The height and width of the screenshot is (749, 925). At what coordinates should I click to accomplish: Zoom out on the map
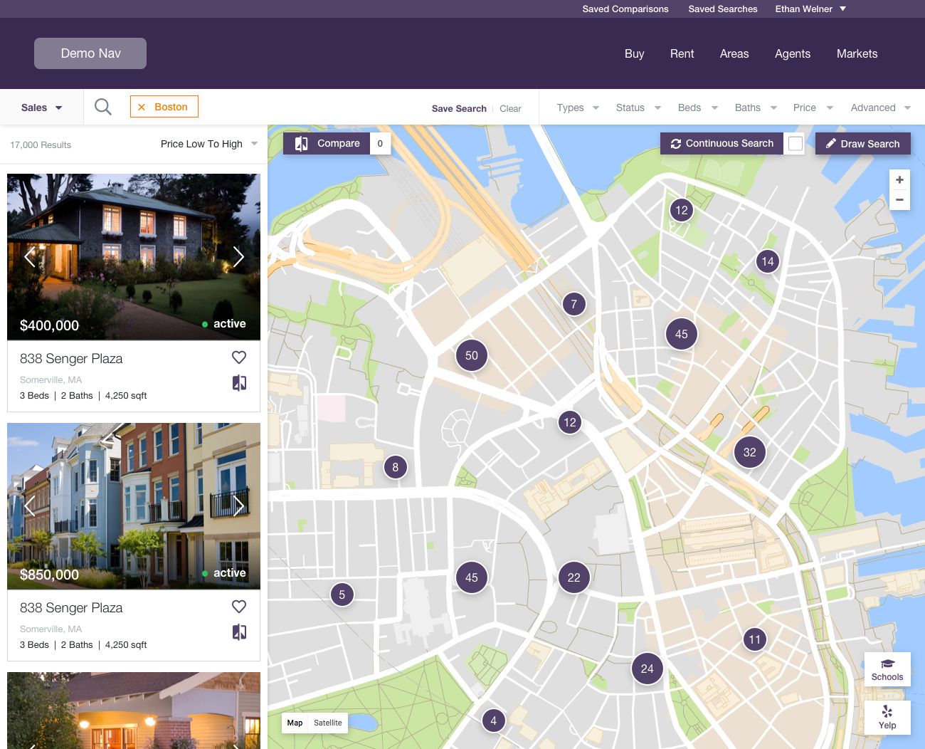pos(899,200)
